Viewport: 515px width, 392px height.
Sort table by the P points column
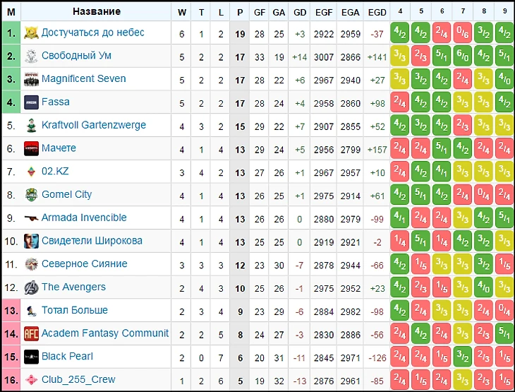240,12
